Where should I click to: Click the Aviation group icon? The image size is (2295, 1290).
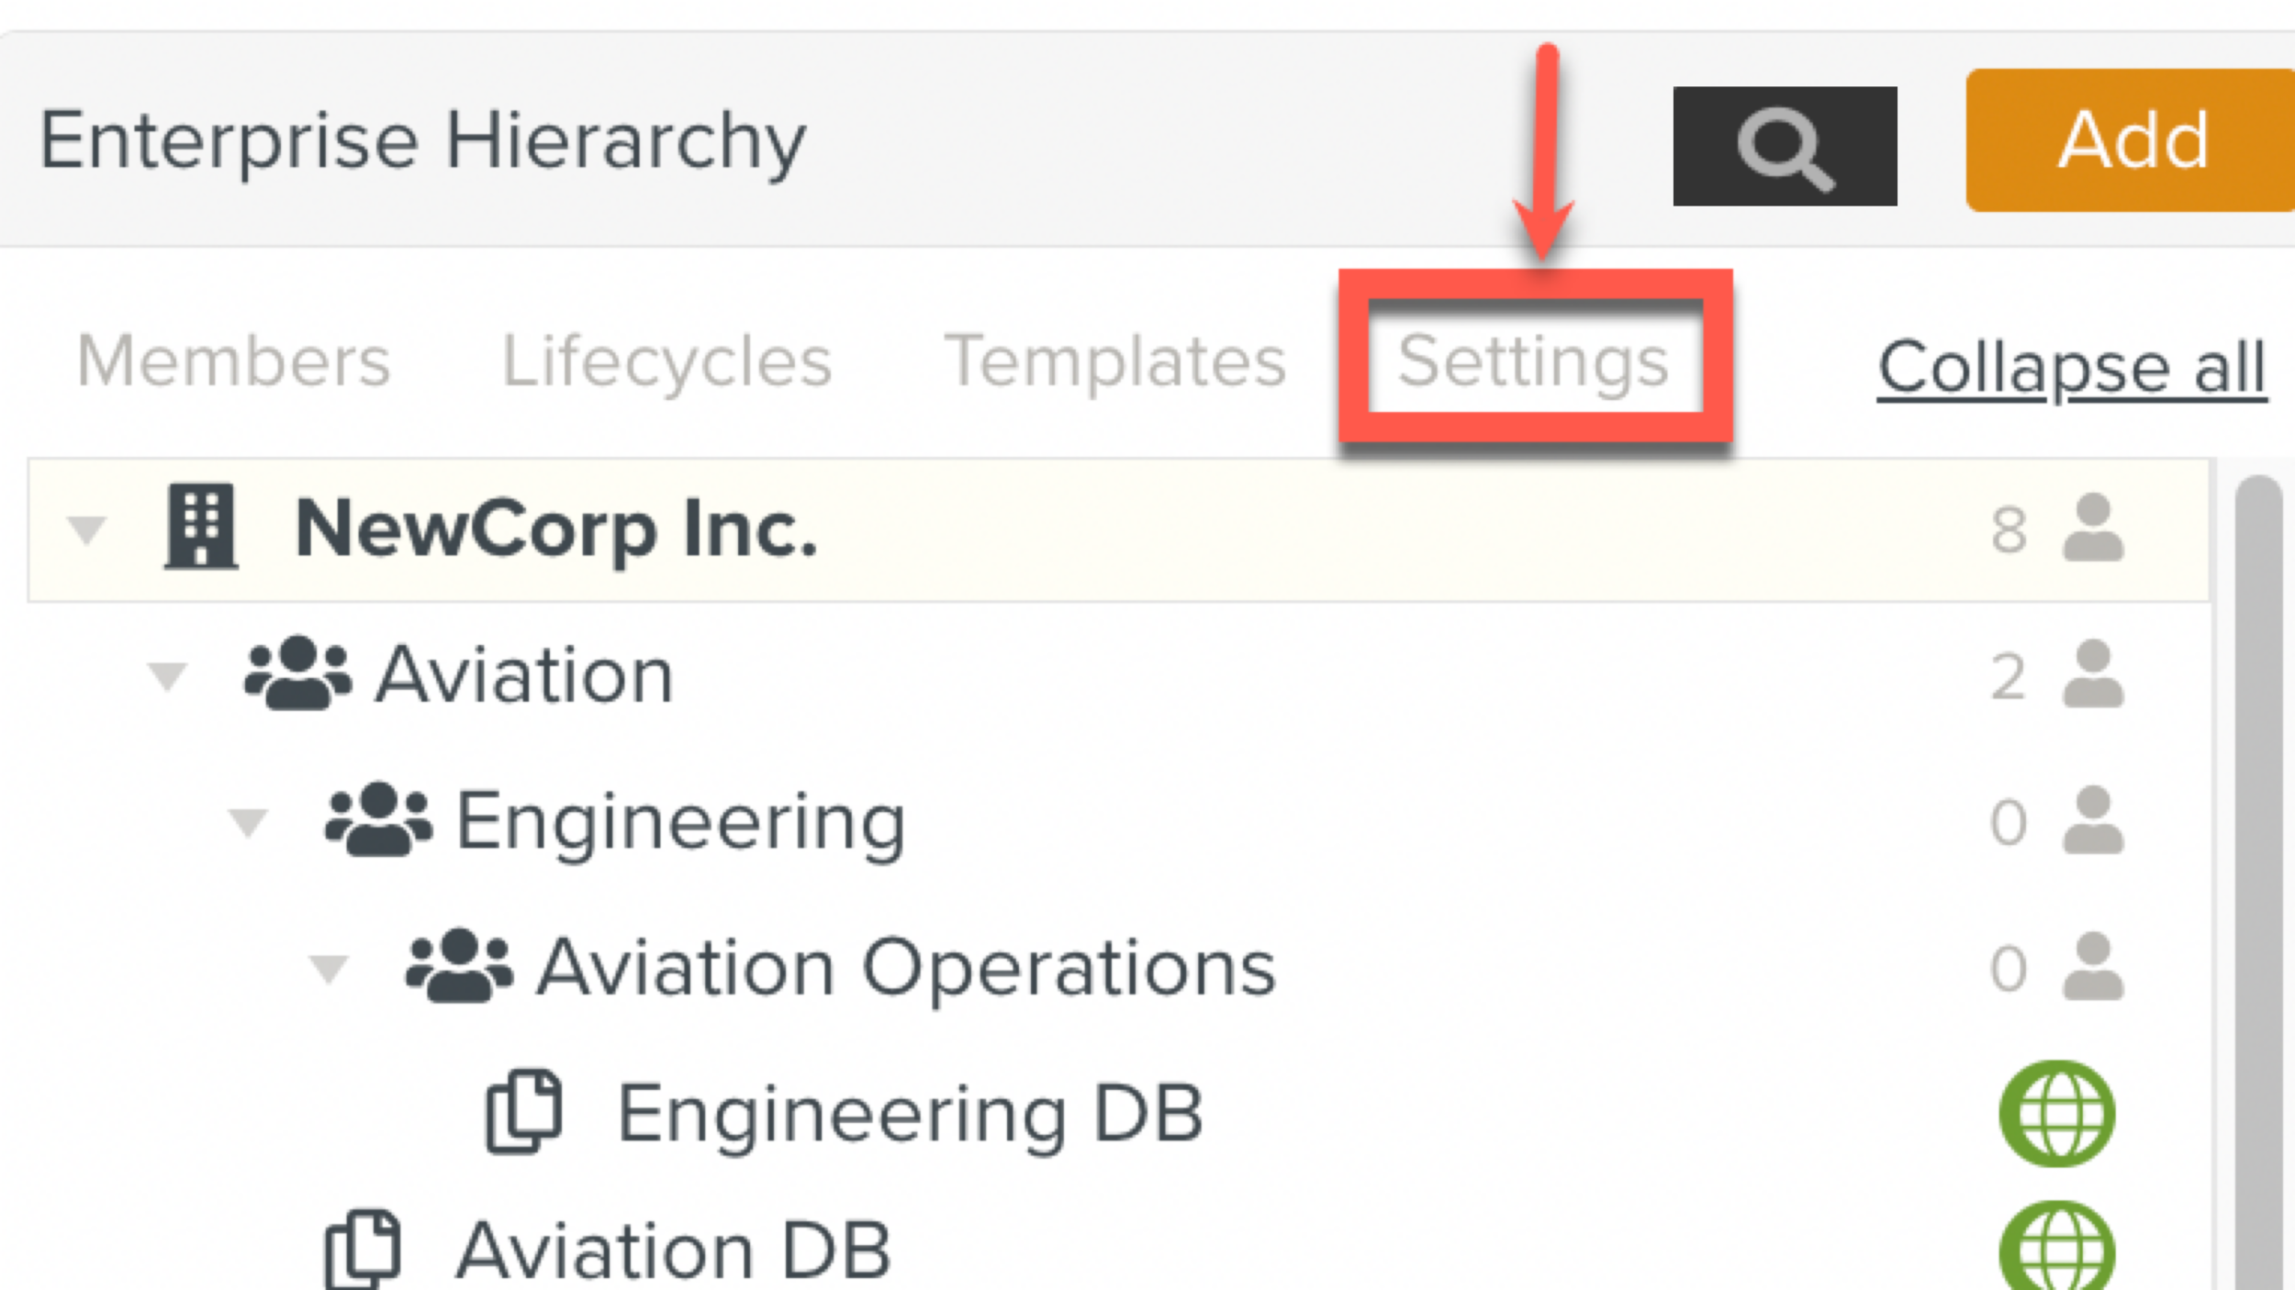point(297,674)
